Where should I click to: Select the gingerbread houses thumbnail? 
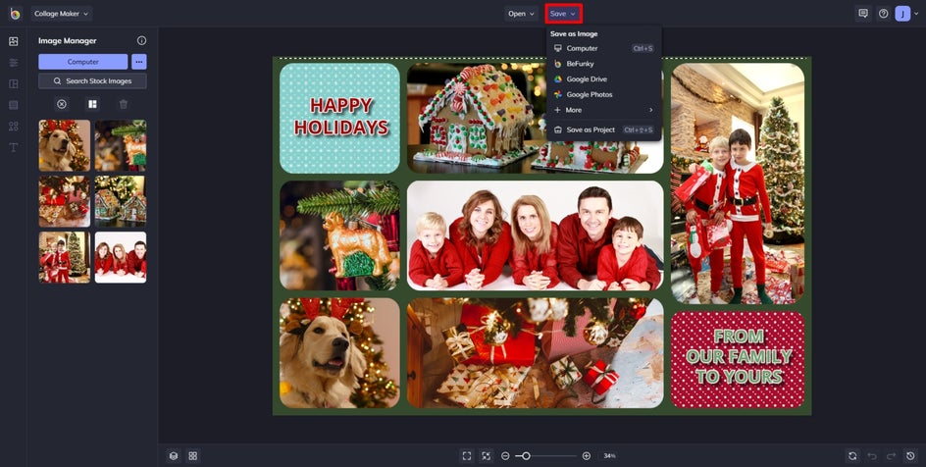pyautogui.click(x=121, y=201)
